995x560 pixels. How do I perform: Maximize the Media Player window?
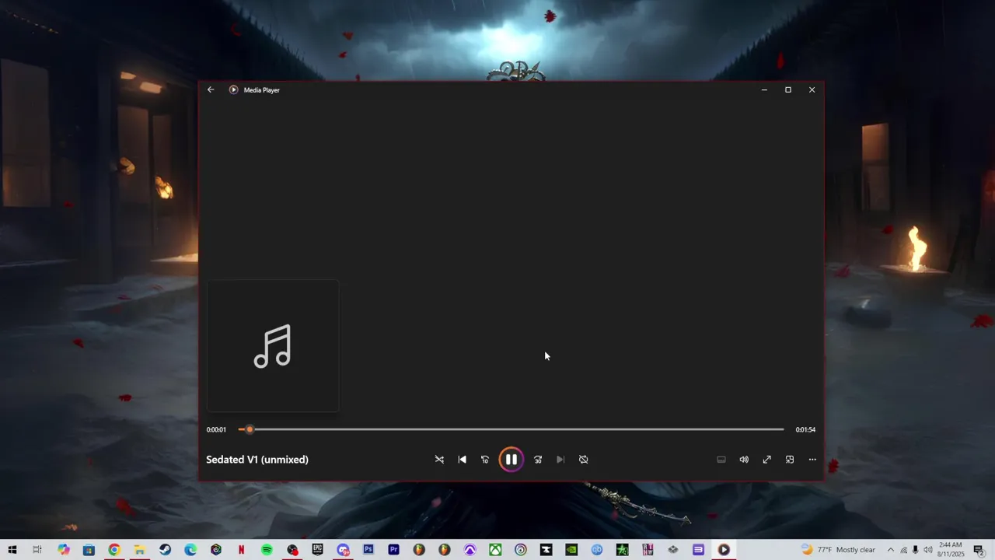(x=788, y=89)
